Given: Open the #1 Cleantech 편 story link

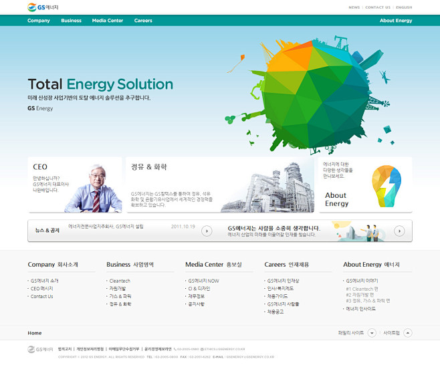Looking at the screenshot, I should [362, 289].
